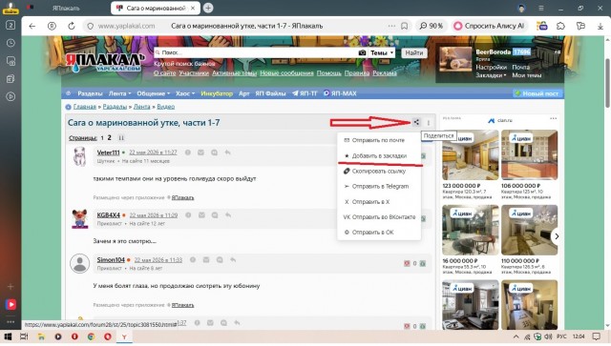This screenshot has width=611, height=346.
Task: Expand the Хаос navigation dropdown
Action: coord(185,93)
